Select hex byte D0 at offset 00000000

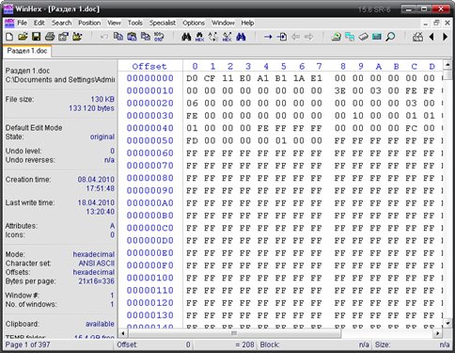[x=192, y=78]
